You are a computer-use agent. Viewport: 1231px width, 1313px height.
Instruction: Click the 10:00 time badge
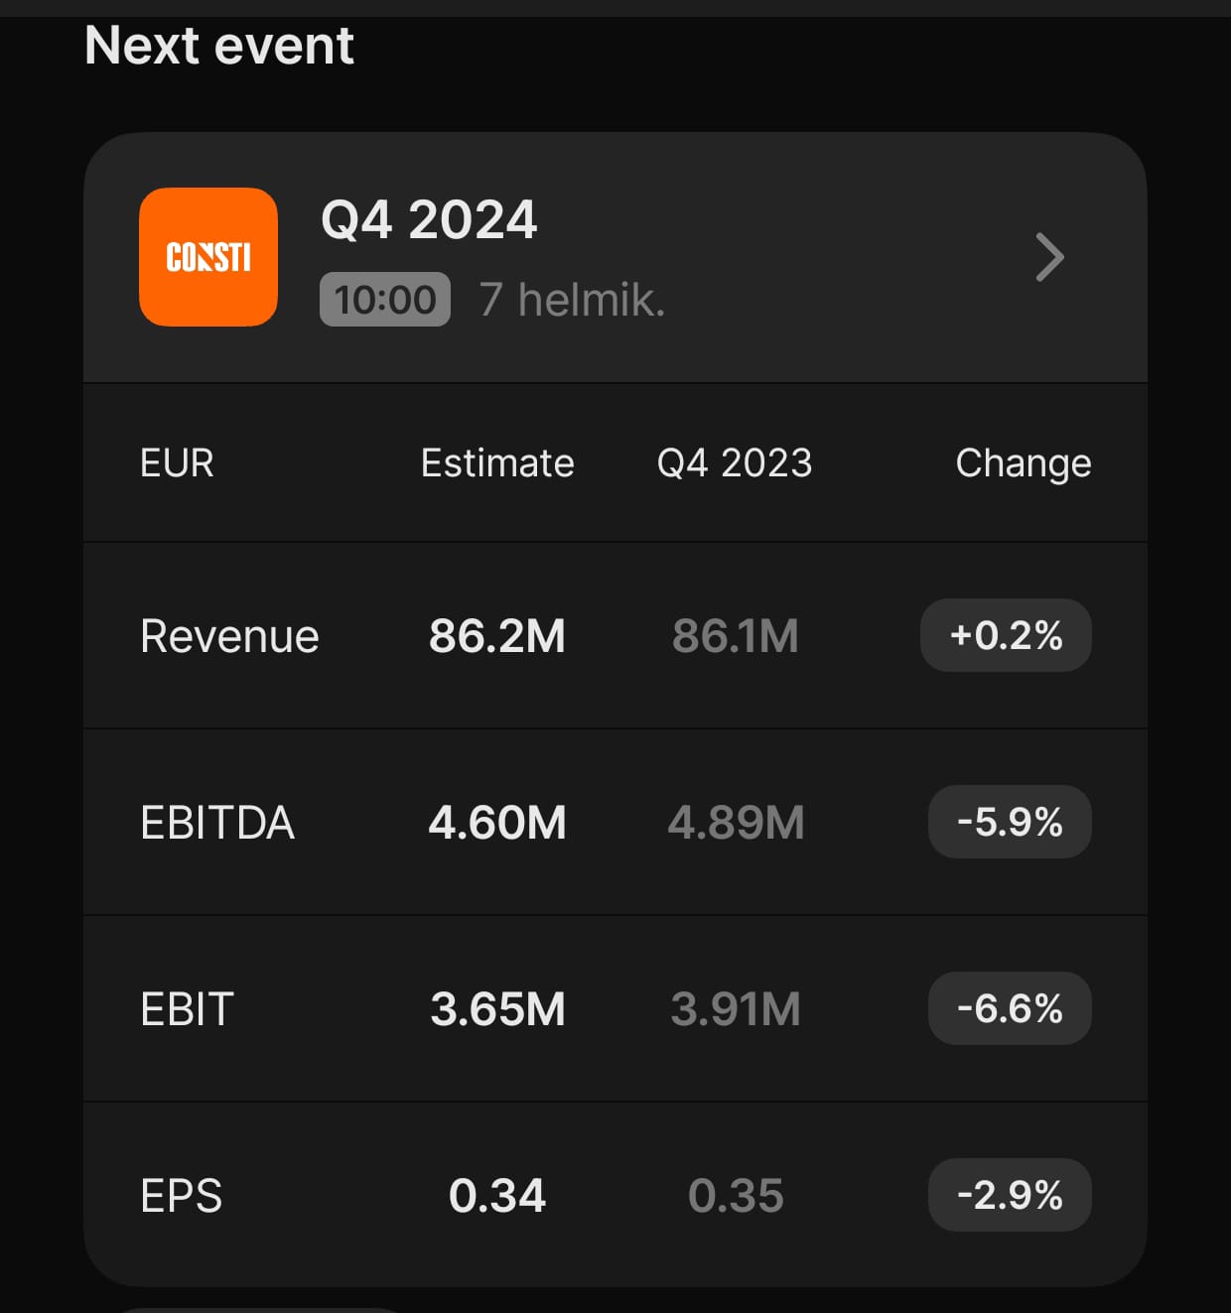[385, 300]
